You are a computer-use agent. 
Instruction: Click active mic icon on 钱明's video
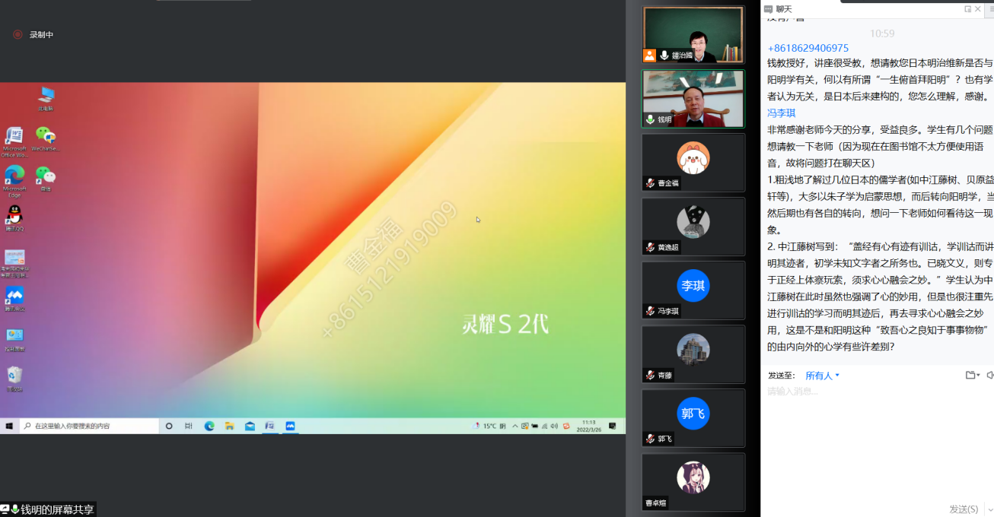[650, 119]
